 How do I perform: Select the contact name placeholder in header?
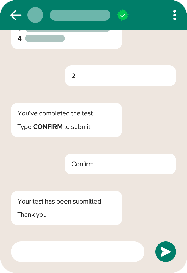coord(80,15)
